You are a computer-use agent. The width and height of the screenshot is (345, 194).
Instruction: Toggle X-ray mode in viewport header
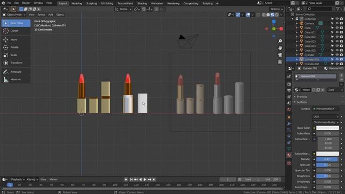pos(258,15)
